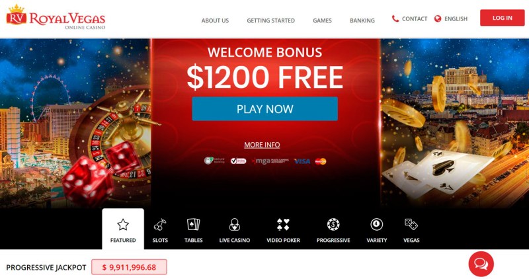Open the Video Poker card suits icon
The height and width of the screenshot is (279, 529).
click(283, 224)
